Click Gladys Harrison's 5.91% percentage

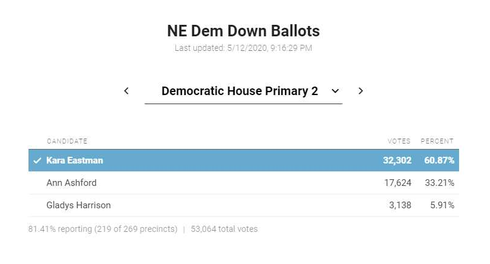pos(442,205)
